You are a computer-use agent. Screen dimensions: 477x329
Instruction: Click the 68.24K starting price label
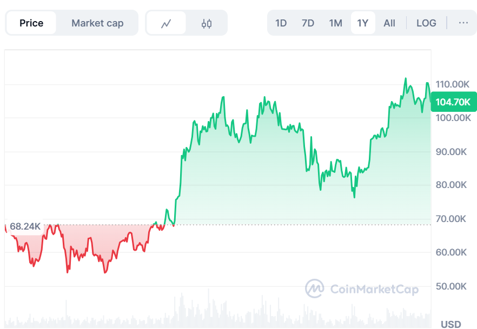pyautogui.click(x=25, y=226)
